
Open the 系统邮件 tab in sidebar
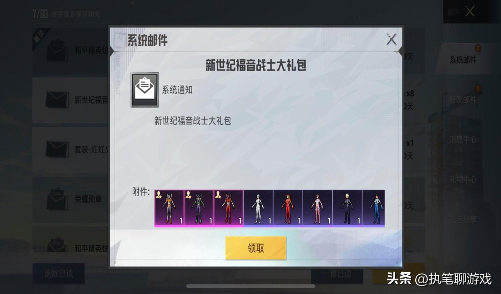pyautogui.click(x=463, y=60)
